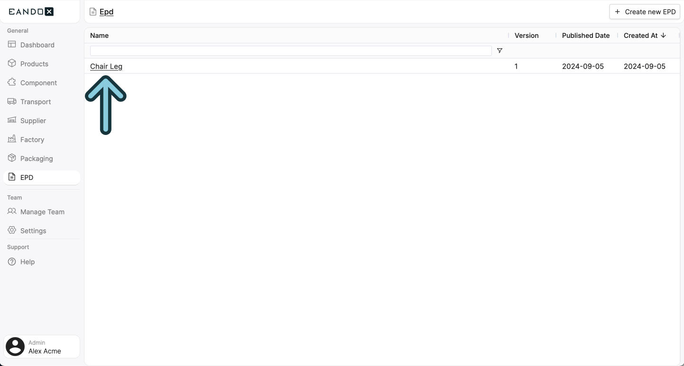
Task: Select the Factory sidebar icon
Action: point(11,139)
